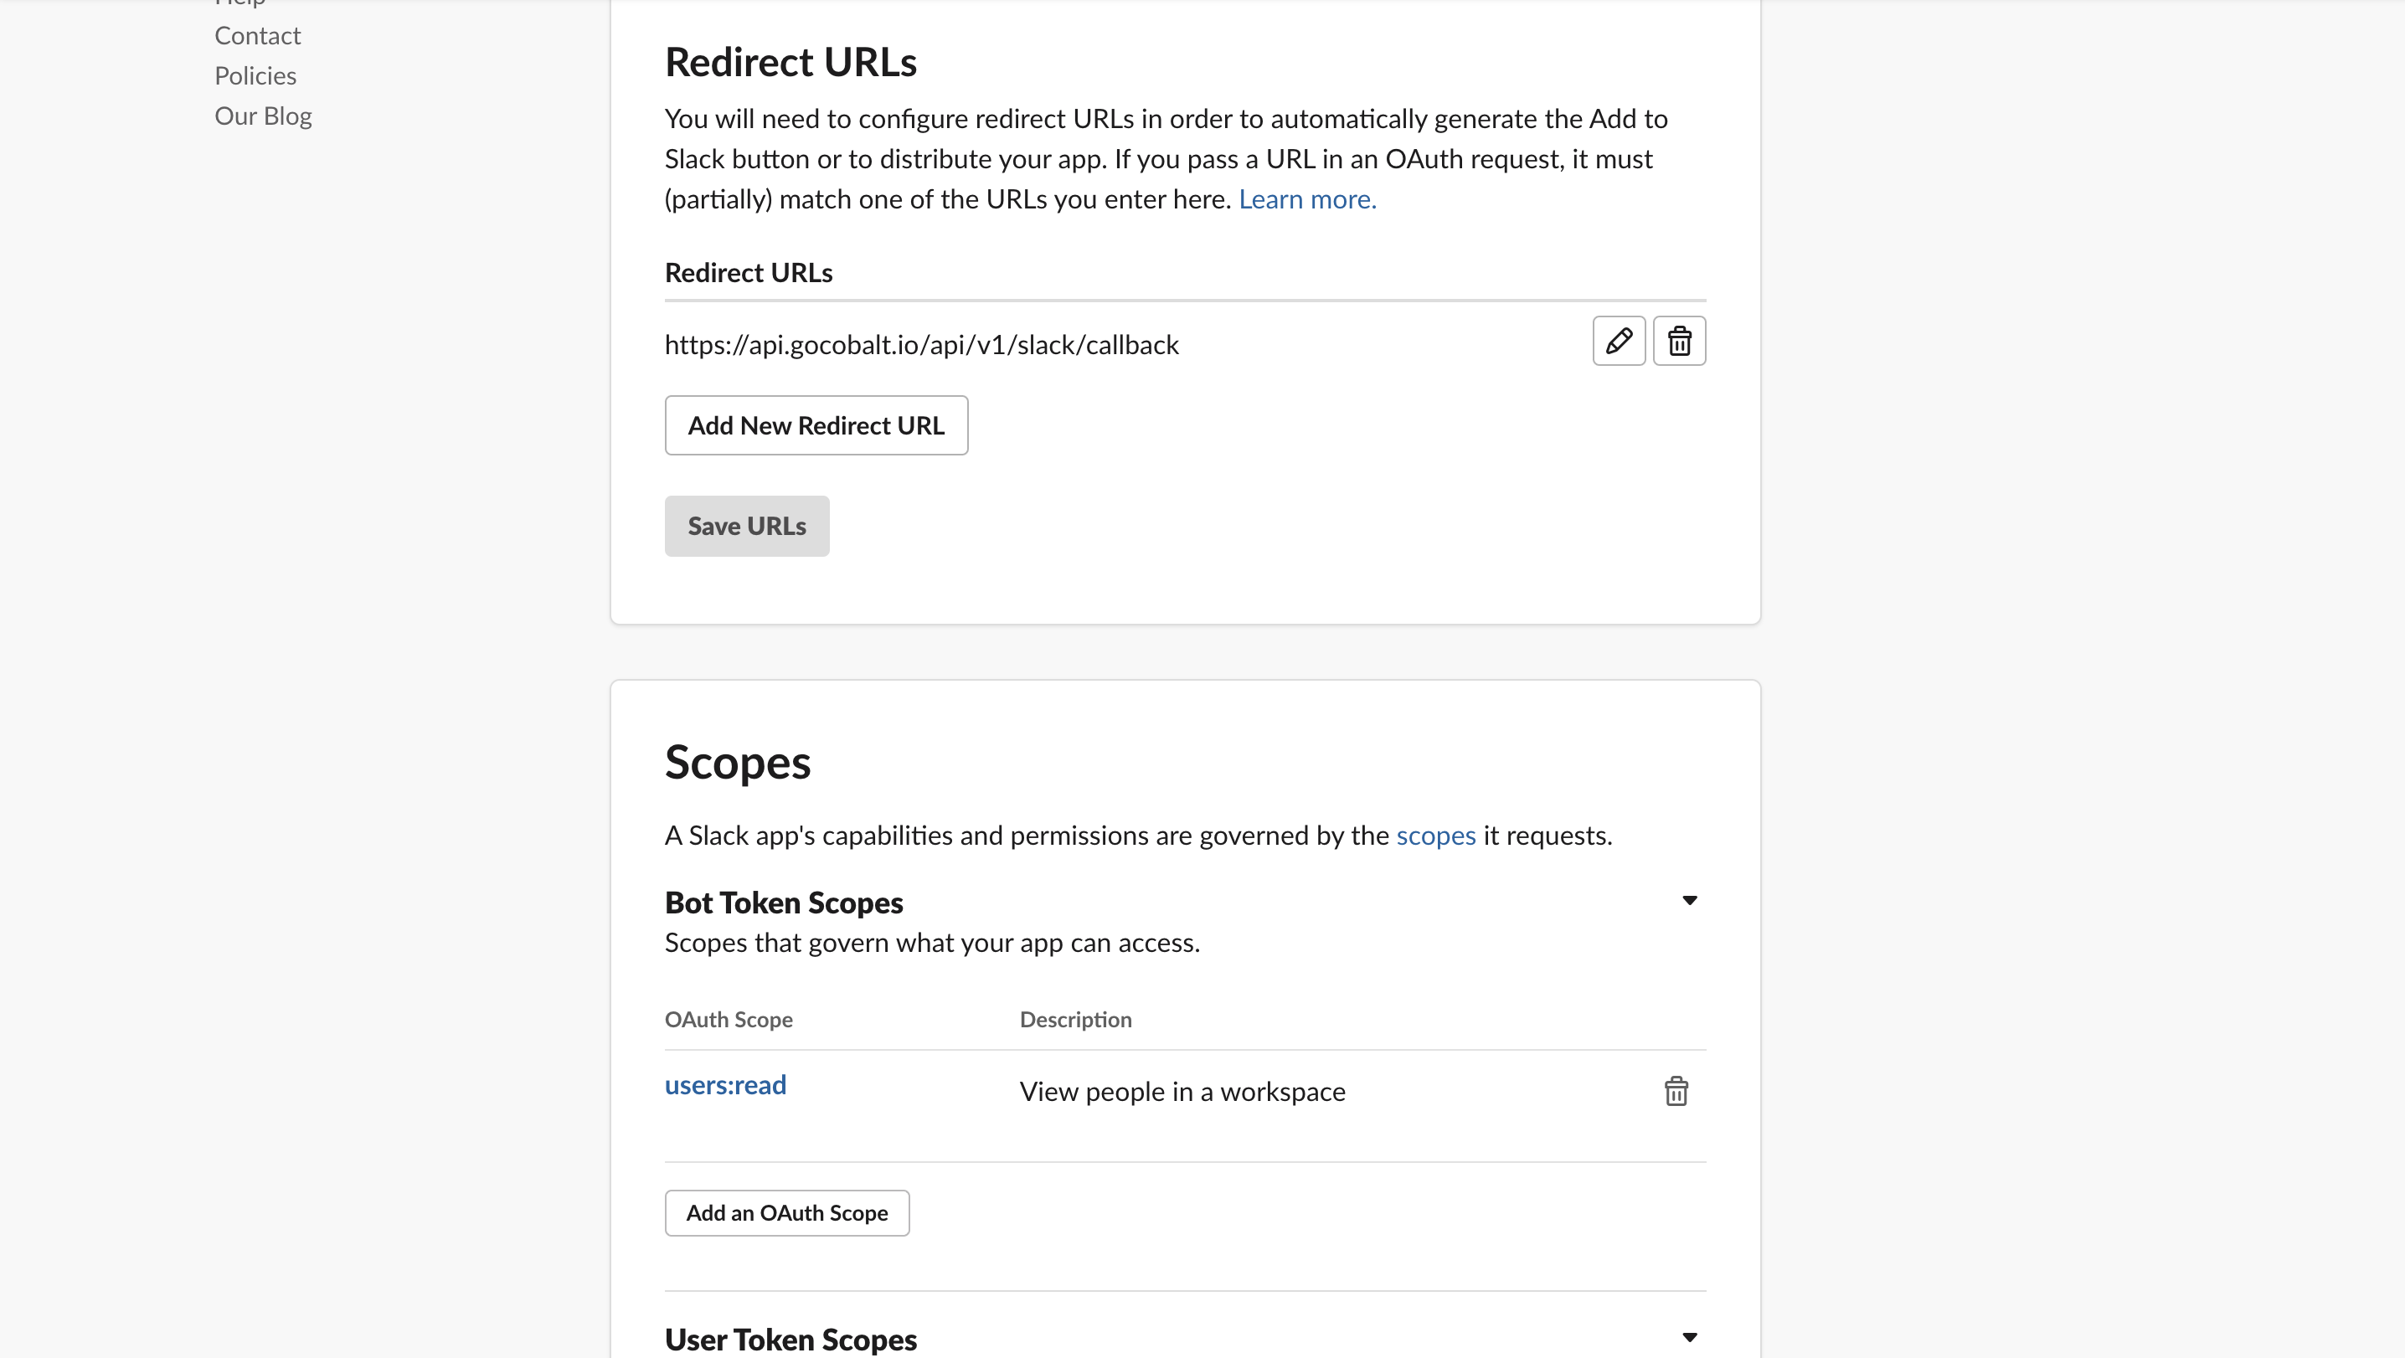The height and width of the screenshot is (1358, 2405).
Task: Open the users:read scope details
Action: [724, 1084]
